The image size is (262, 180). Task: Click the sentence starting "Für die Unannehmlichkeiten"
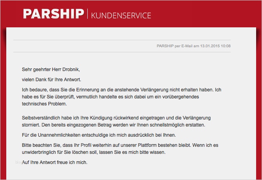(x=99, y=135)
